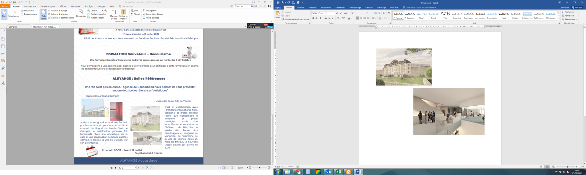Image resolution: width=586 pixels, height=175 pixels.
Task: Select Machine à écrire typewriter tool
Action: [x=114, y=14]
